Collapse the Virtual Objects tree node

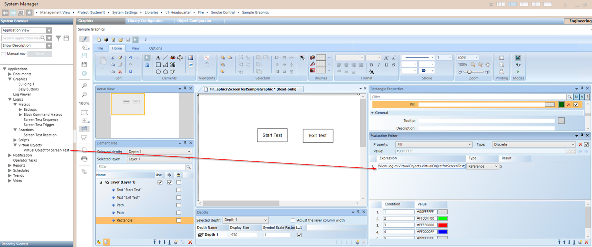point(15,145)
